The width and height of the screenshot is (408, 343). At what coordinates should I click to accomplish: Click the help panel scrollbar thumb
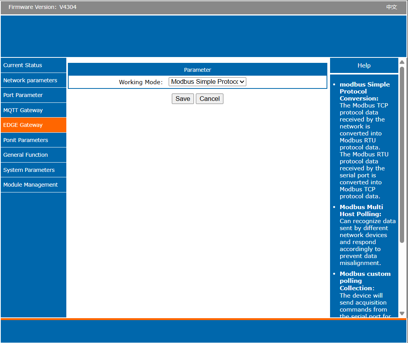[402, 155]
